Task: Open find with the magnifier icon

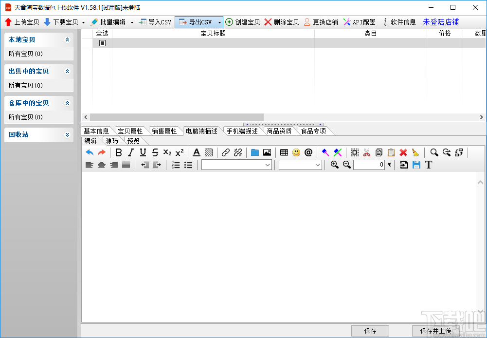Action: click(x=434, y=152)
